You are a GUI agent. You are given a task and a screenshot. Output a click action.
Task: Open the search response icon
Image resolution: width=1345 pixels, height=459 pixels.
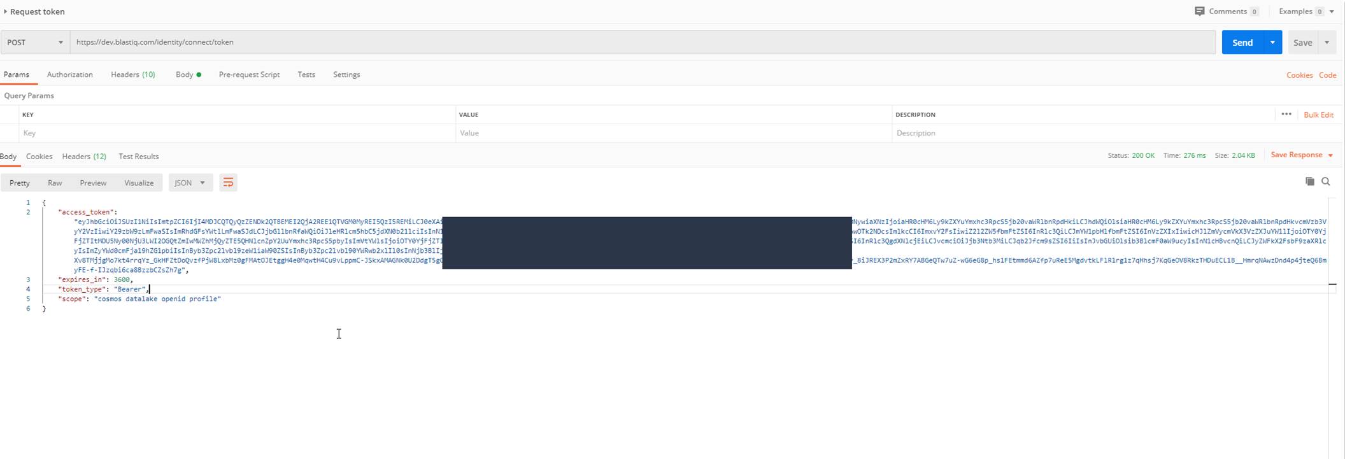[1326, 181]
